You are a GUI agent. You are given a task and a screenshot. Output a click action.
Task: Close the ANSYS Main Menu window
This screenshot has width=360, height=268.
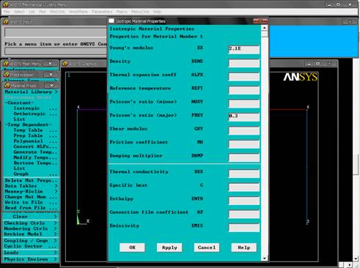pyautogui.click(x=51, y=64)
